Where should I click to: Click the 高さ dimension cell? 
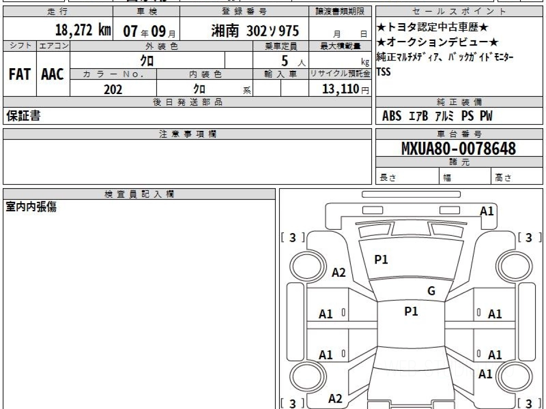pos(517,176)
